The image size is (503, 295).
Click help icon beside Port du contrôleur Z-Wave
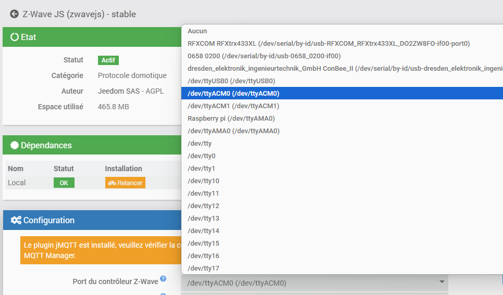(x=163, y=279)
